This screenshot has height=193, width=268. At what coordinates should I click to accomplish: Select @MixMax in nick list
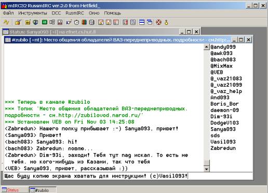[221, 66]
